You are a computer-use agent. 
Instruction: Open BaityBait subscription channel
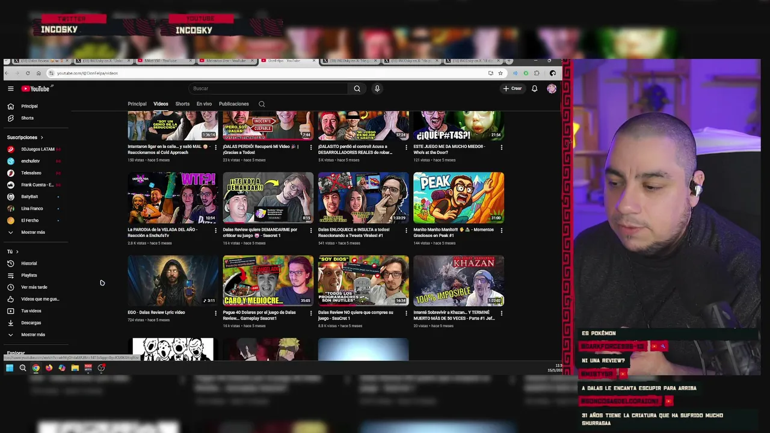[29, 197]
